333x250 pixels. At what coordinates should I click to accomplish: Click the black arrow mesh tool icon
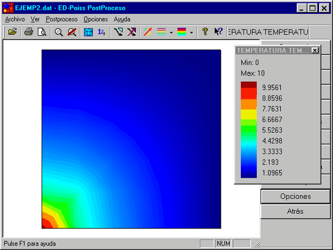(x=118, y=32)
